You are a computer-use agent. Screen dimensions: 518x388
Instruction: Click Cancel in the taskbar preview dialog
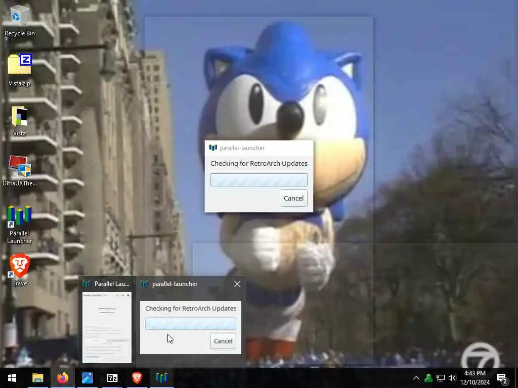pos(223,341)
